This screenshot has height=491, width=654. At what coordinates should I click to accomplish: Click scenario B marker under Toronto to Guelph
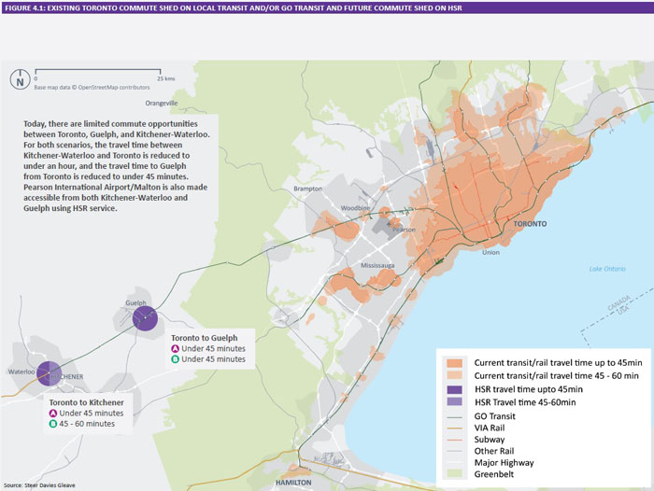point(175,358)
